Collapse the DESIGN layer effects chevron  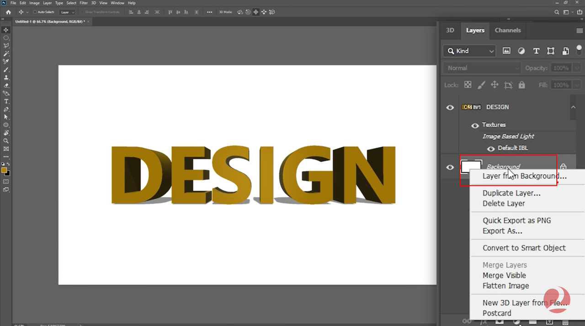pos(573,107)
